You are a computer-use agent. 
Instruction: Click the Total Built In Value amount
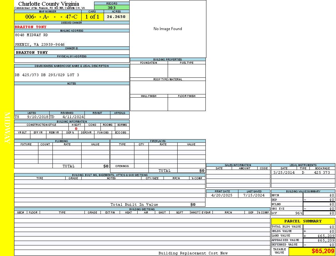193,204
